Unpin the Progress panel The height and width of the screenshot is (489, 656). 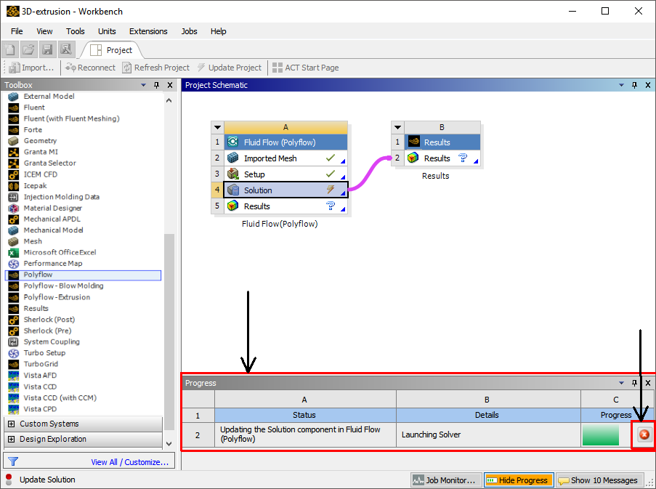point(633,382)
